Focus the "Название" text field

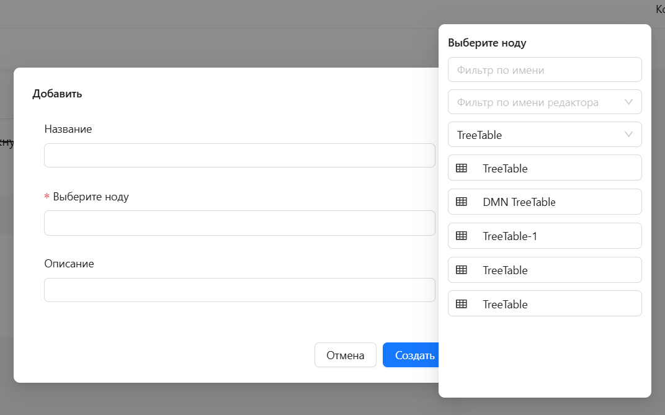coord(239,156)
